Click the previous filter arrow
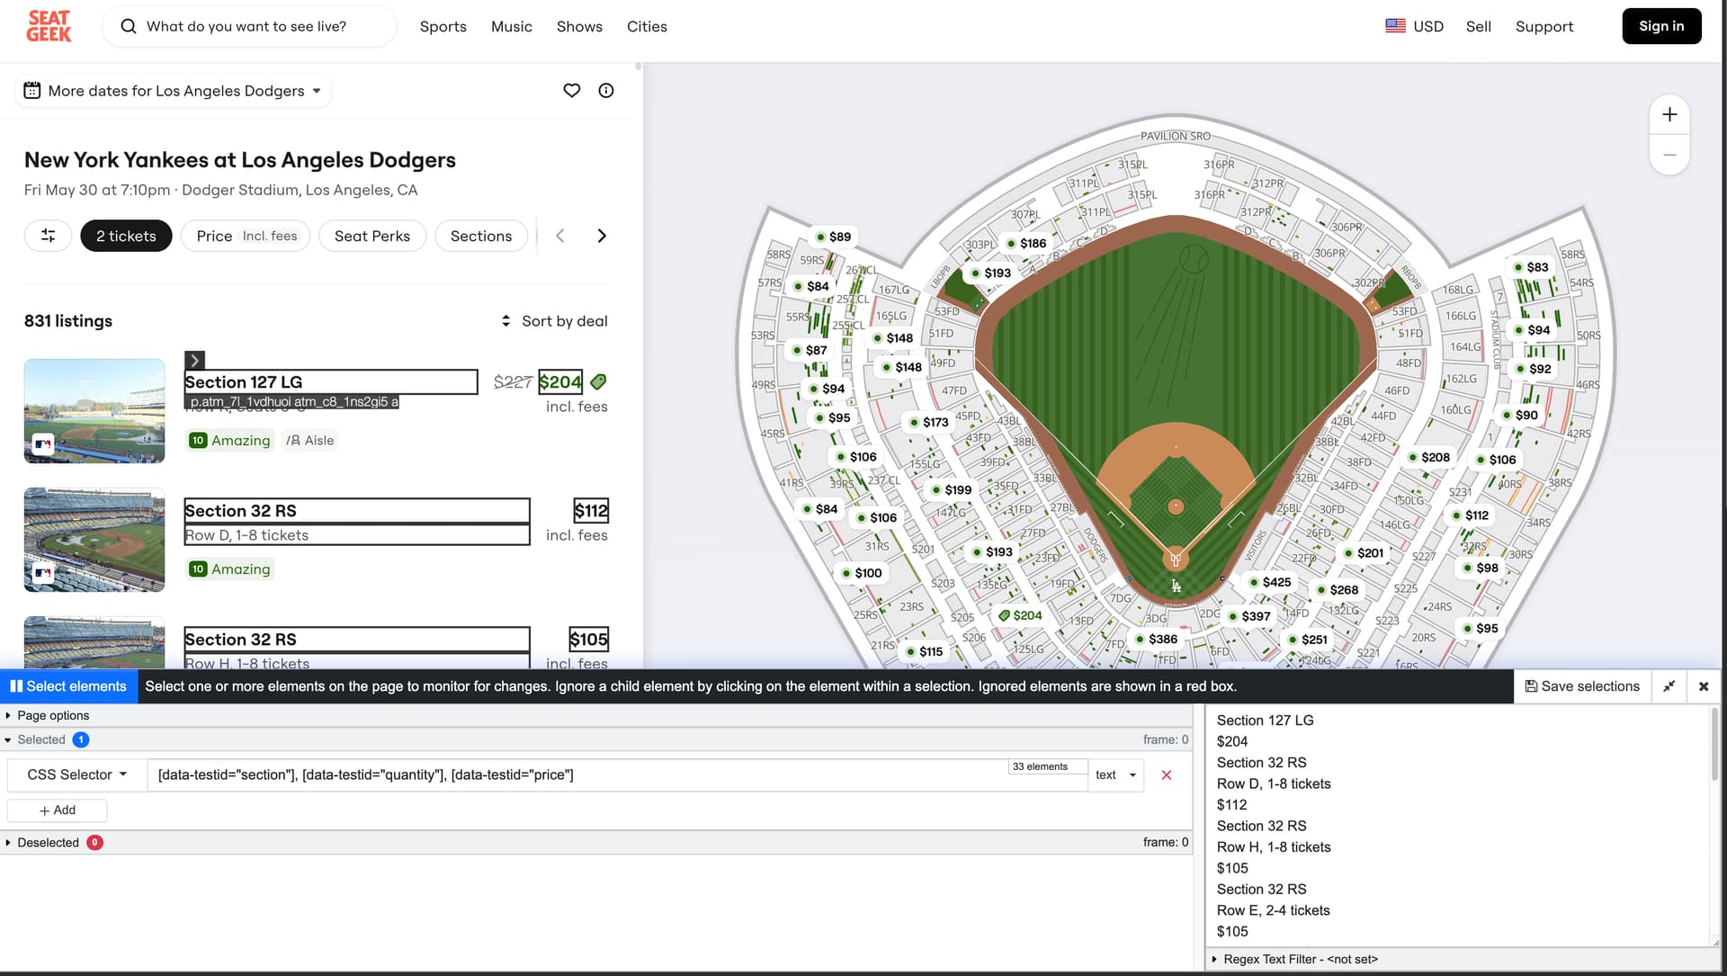This screenshot has width=1727, height=976. (x=559, y=236)
